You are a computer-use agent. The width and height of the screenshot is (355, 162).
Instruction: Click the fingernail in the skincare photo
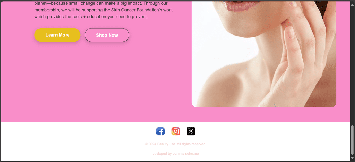point(291,33)
